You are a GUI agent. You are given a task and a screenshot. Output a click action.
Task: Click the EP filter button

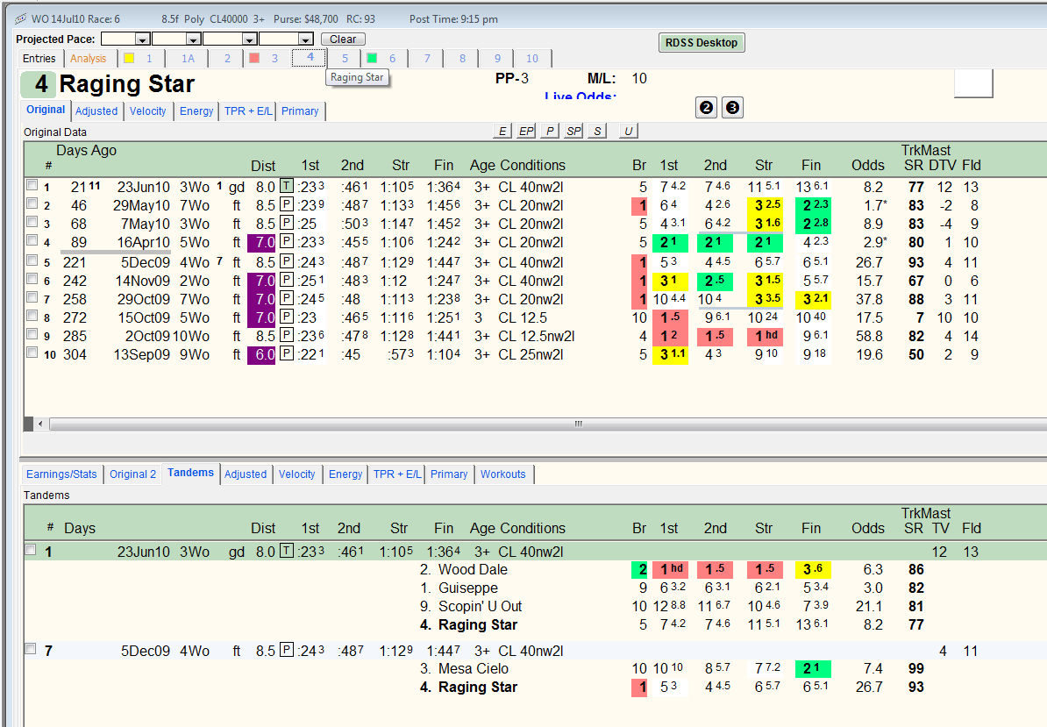point(526,131)
